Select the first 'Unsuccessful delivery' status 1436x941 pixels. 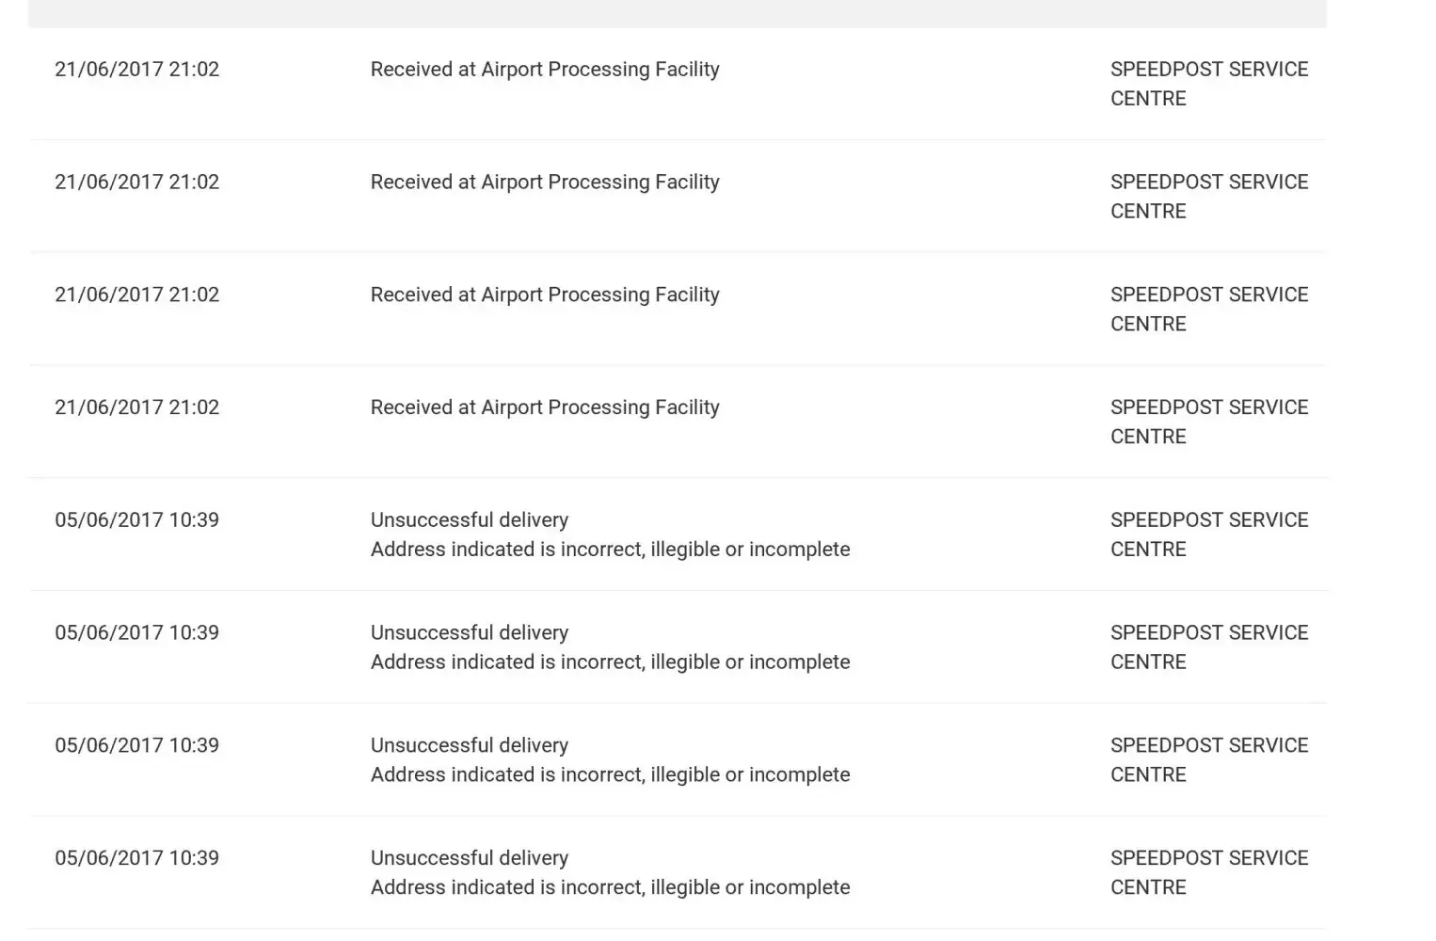[469, 520]
